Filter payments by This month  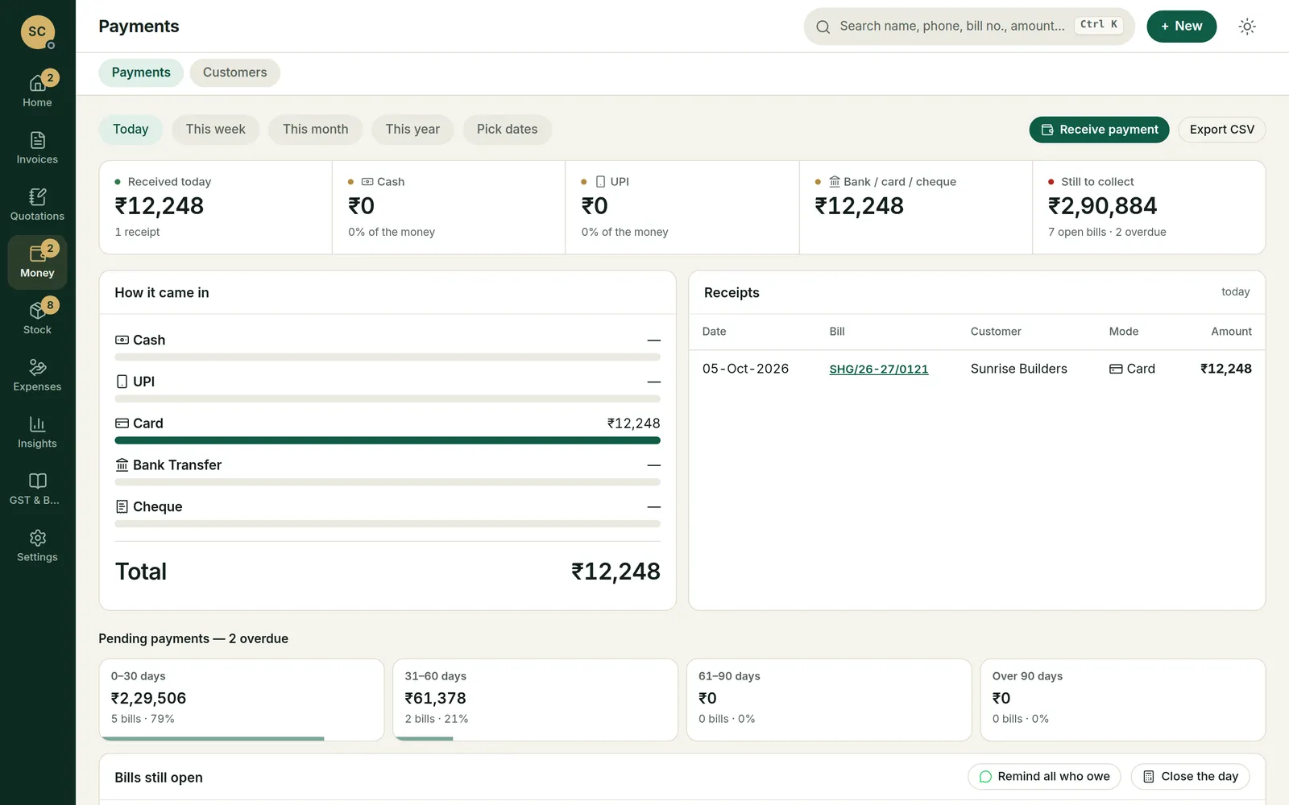[x=315, y=130]
